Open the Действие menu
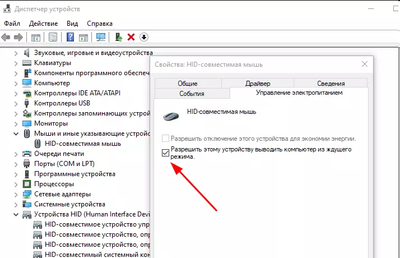This screenshot has height=258, width=400. (x=43, y=24)
